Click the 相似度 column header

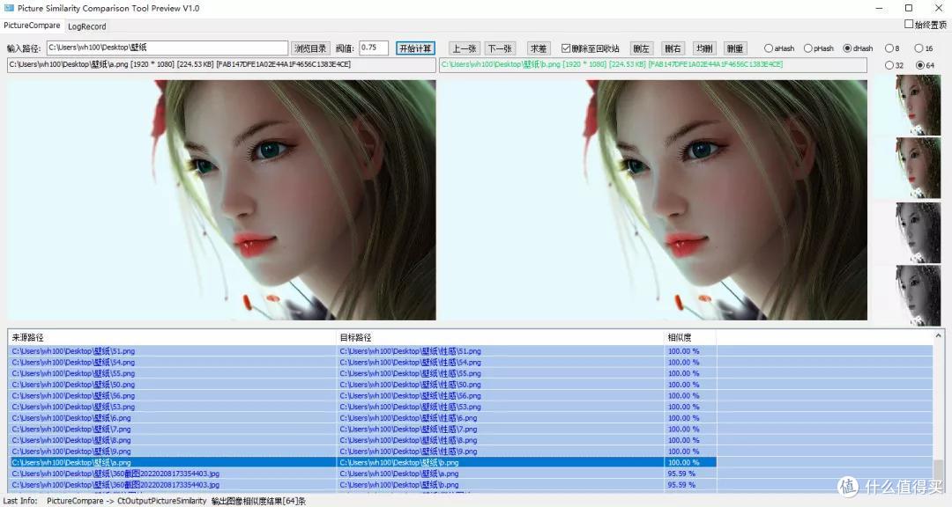click(x=690, y=337)
